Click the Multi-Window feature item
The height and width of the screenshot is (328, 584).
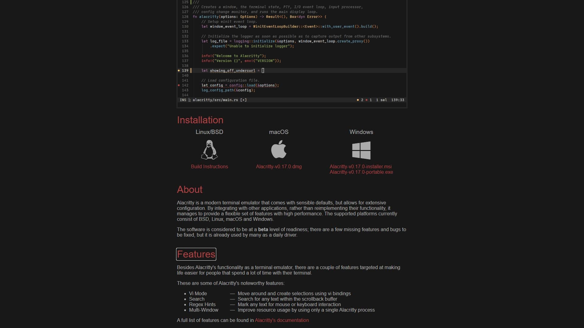204,310
